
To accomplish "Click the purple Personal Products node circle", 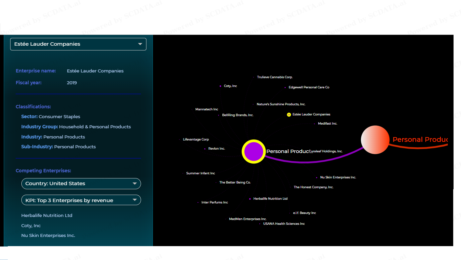I will (x=254, y=151).
